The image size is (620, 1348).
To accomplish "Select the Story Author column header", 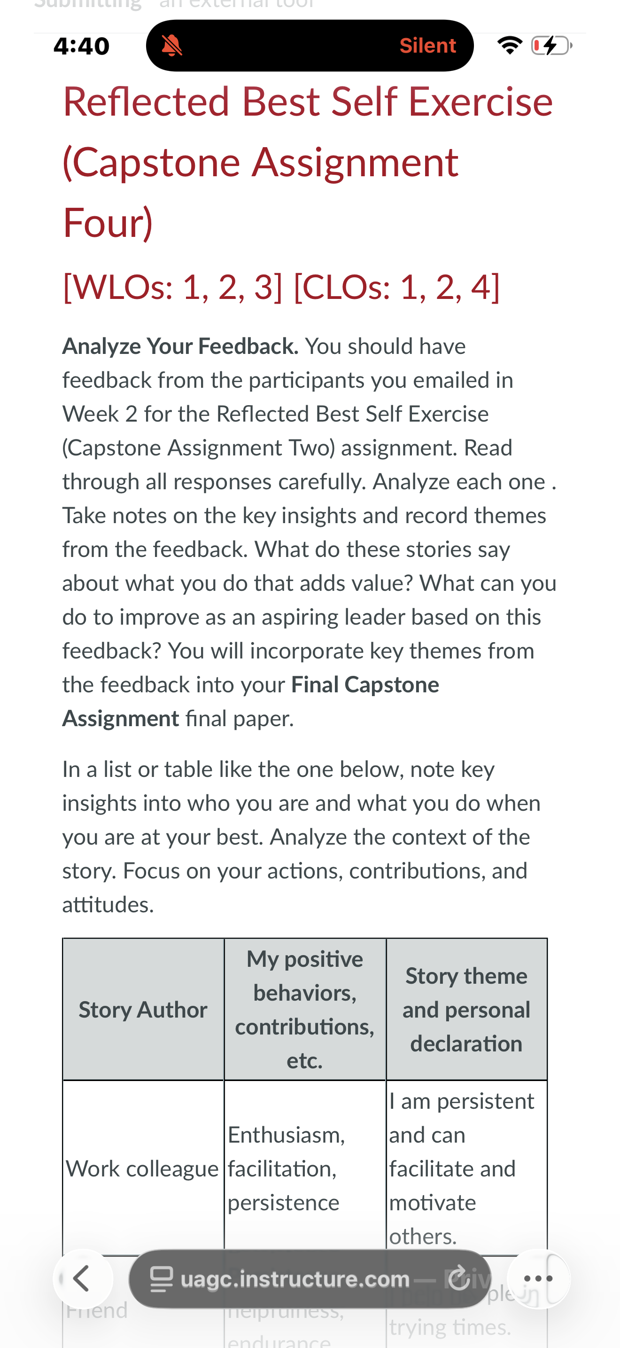I will (x=143, y=1010).
